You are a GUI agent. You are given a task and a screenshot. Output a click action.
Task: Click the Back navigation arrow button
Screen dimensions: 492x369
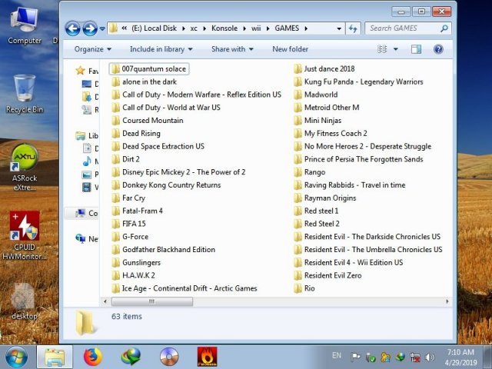click(x=73, y=29)
